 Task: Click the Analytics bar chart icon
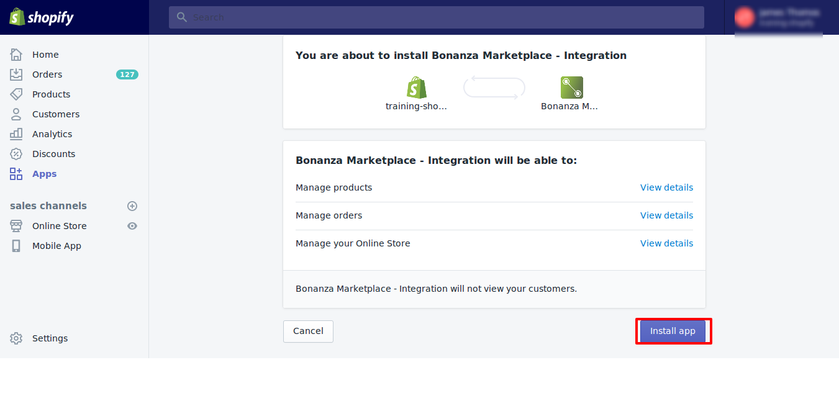(x=16, y=134)
